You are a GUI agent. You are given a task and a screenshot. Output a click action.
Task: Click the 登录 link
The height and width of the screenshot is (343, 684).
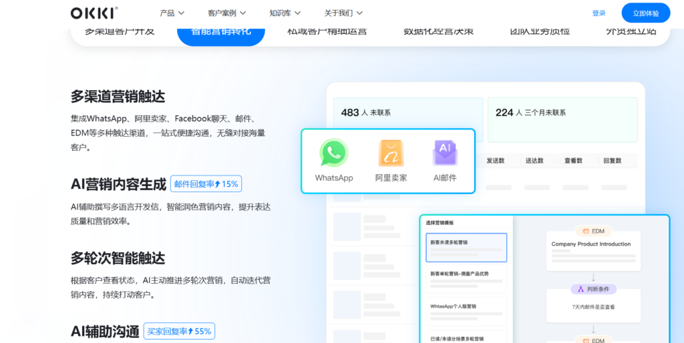pos(598,13)
